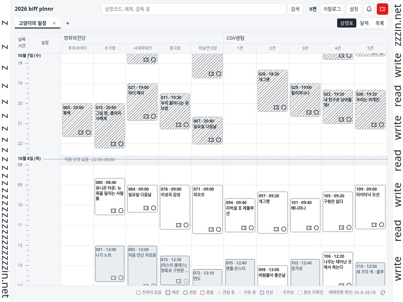
Task: Toggle the circle on 032 screening card
Action: (x=349, y=119)
